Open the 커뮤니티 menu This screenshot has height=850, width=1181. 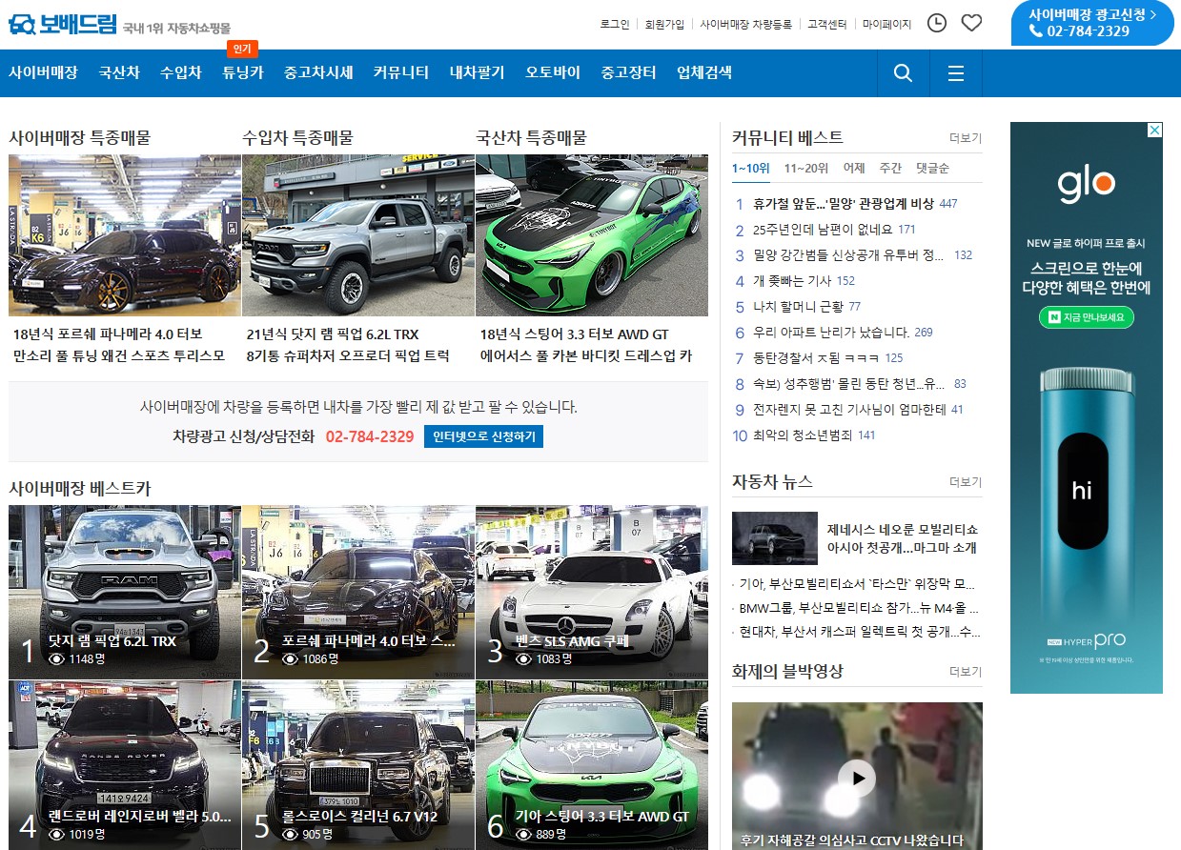(x=401, y=72)
